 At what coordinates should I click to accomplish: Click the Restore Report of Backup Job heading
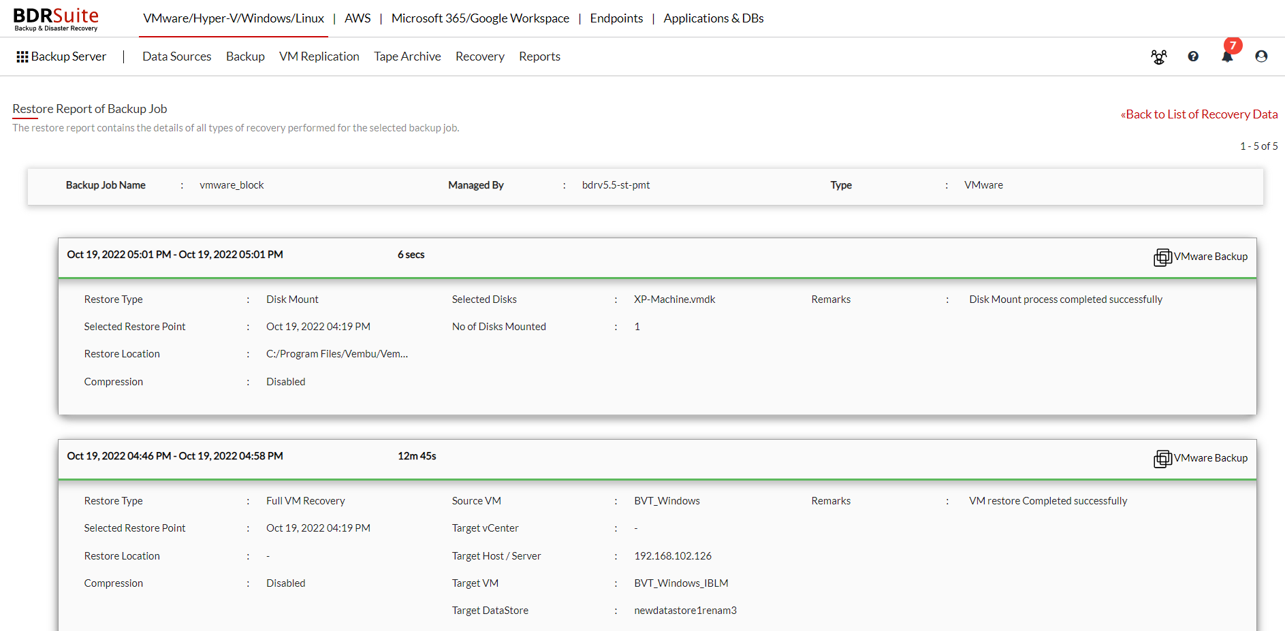90,109
